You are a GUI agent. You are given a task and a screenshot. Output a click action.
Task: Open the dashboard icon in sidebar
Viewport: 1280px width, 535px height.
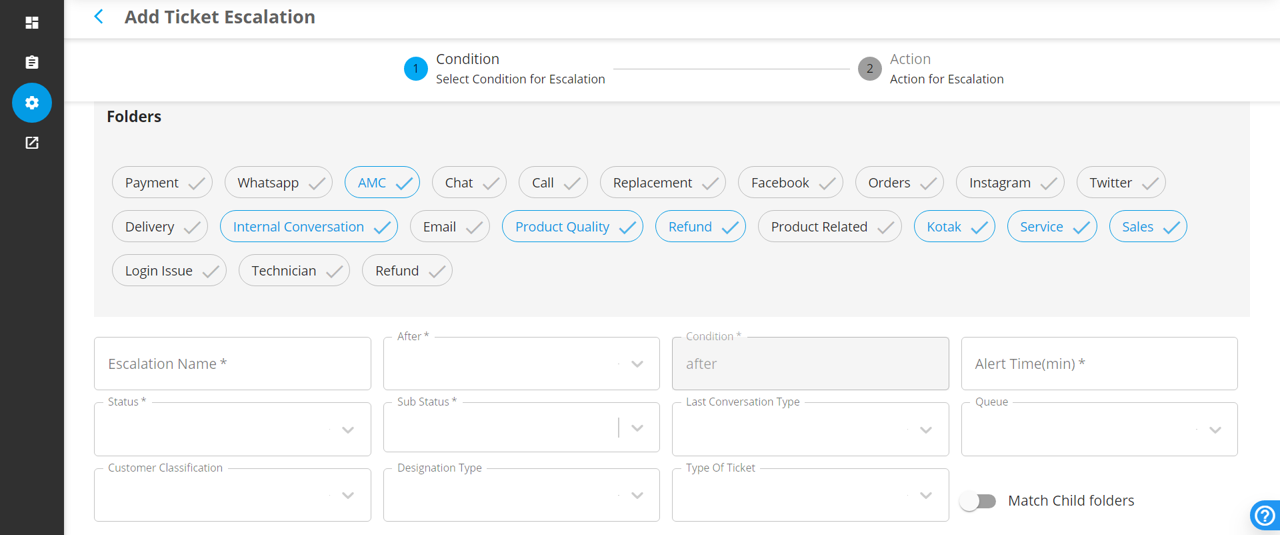tap(31, 23)
